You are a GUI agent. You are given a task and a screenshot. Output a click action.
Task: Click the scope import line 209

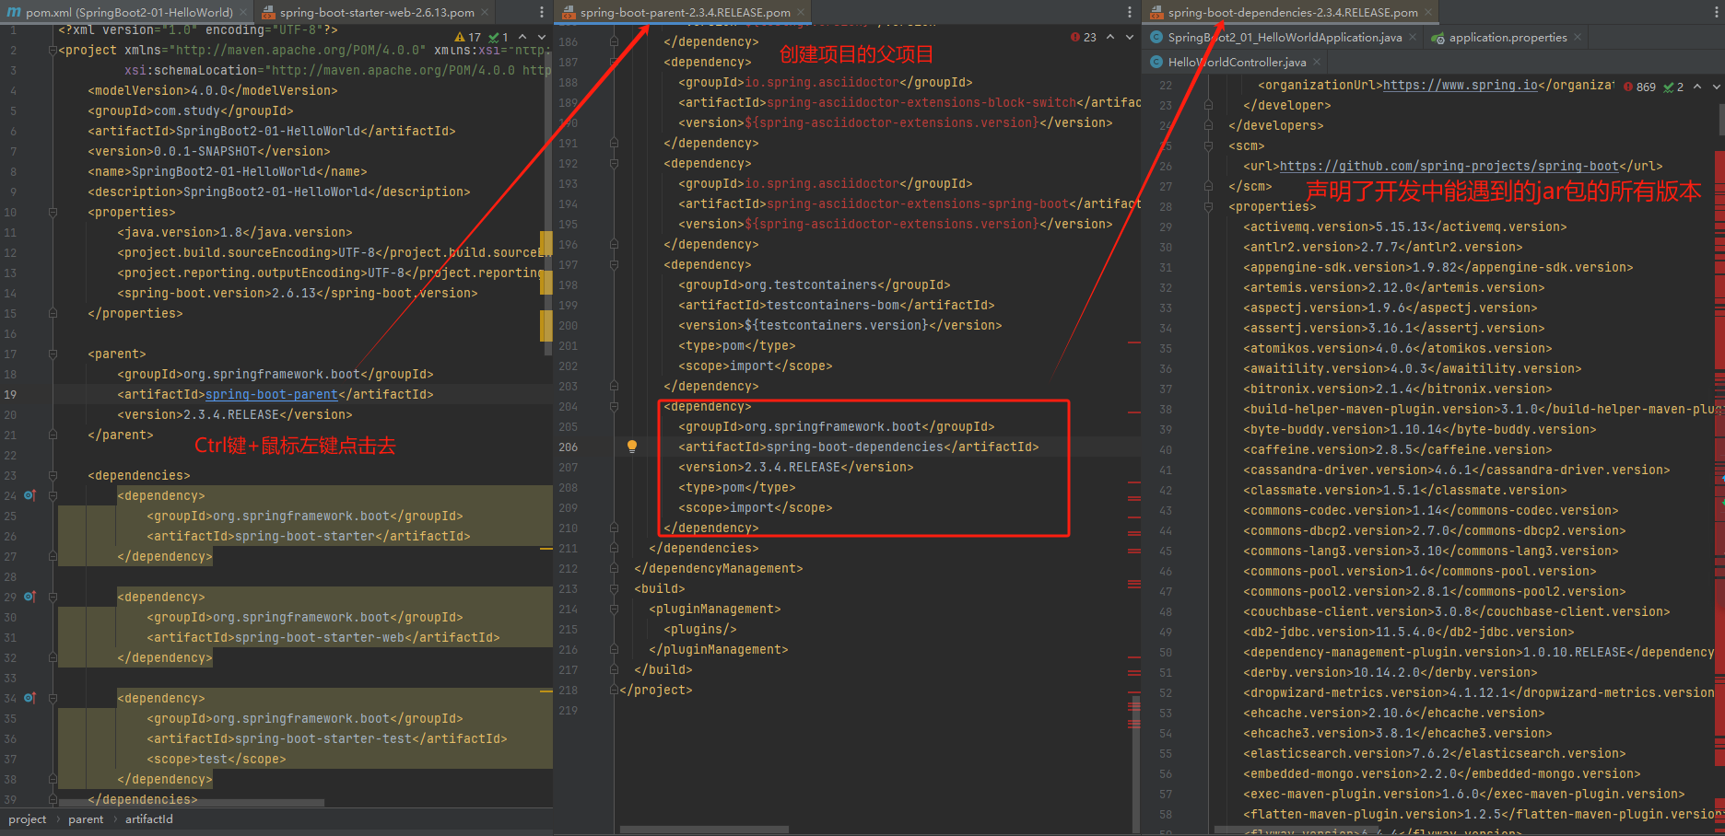[x=755, y=507]
